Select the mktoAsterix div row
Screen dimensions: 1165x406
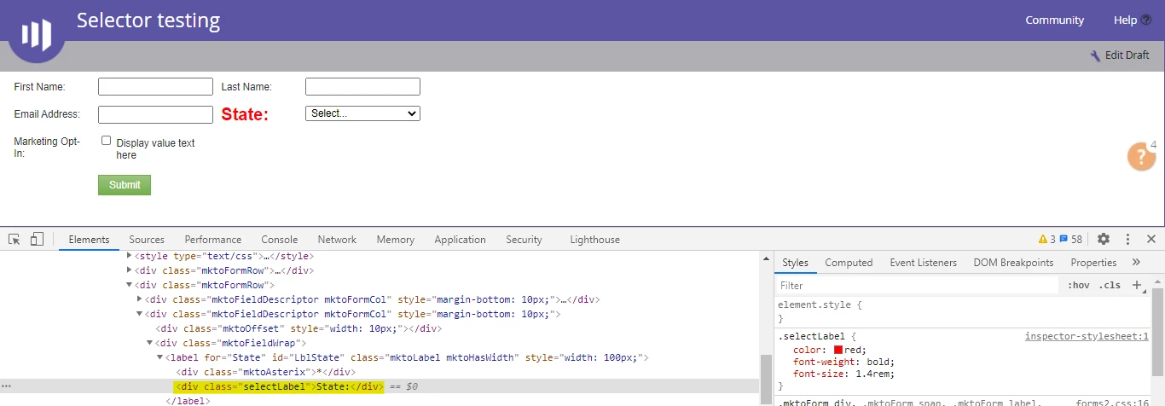tap(265, 372)
